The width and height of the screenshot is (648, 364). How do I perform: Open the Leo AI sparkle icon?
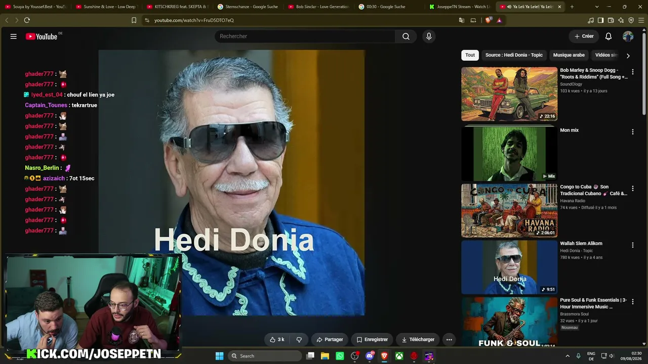point(621,20)
